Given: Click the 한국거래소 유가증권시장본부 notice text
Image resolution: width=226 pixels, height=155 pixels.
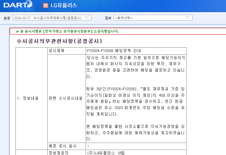Looking at the screenshot, I should tap(70, 31).
